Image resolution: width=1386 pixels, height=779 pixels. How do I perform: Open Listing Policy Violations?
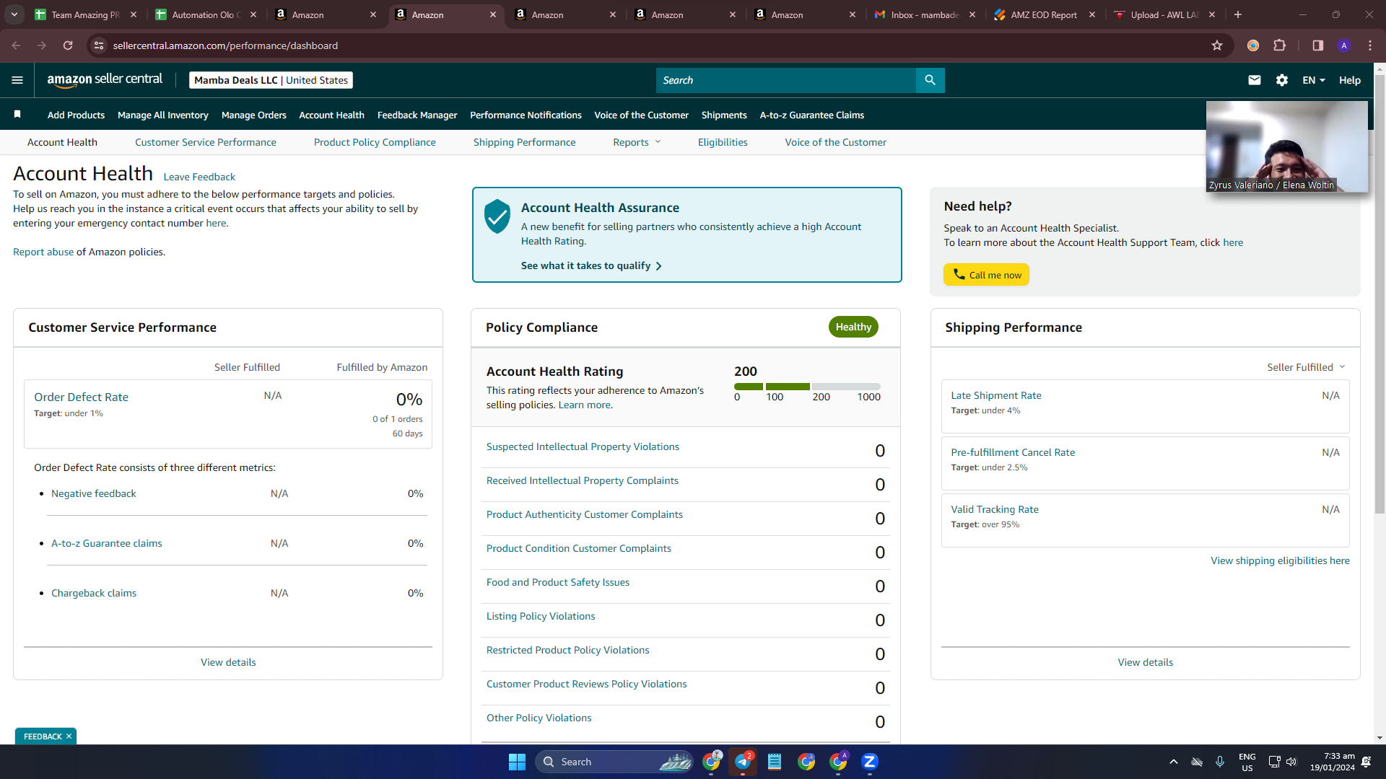pos(541,616)
